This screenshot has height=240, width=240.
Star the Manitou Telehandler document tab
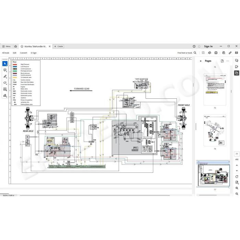click(x=22, y=46)
